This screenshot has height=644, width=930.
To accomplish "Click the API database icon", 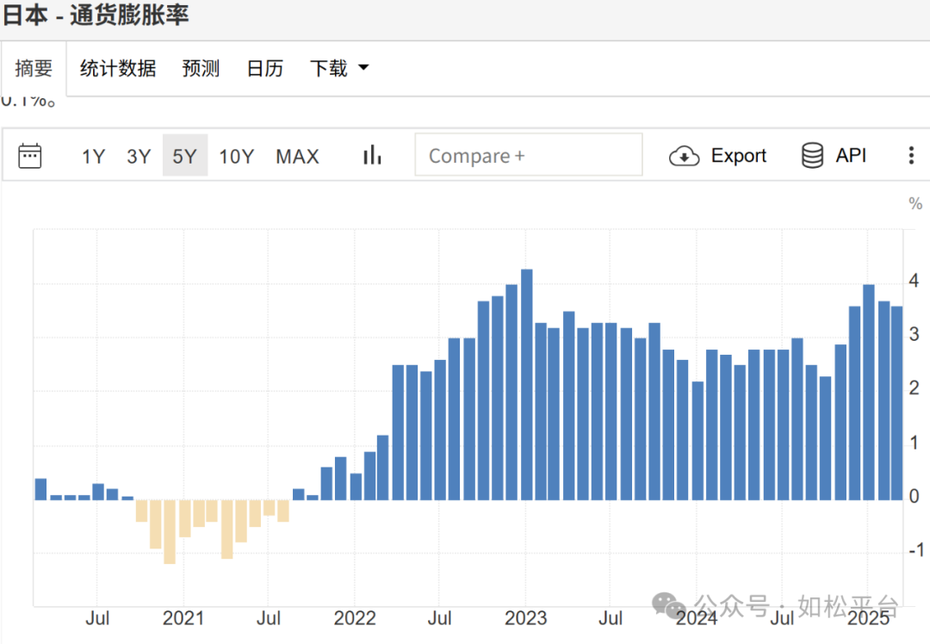I will [812, 156].
